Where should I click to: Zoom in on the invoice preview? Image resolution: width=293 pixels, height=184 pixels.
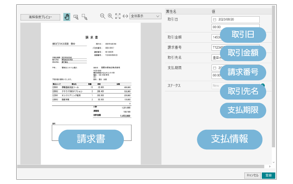point(110,16)
